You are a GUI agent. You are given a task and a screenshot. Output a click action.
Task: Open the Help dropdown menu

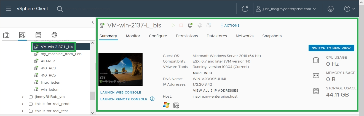tap(349, 9)
